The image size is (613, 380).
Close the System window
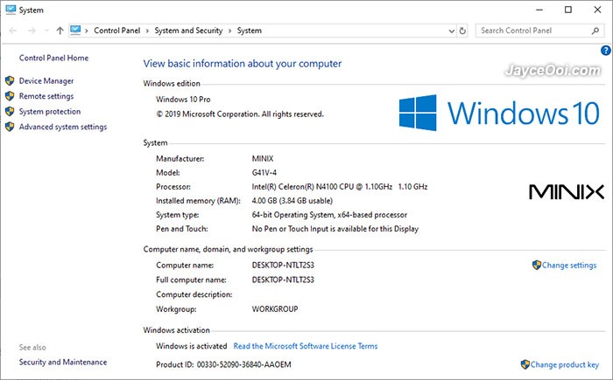(x=597, y=10)
